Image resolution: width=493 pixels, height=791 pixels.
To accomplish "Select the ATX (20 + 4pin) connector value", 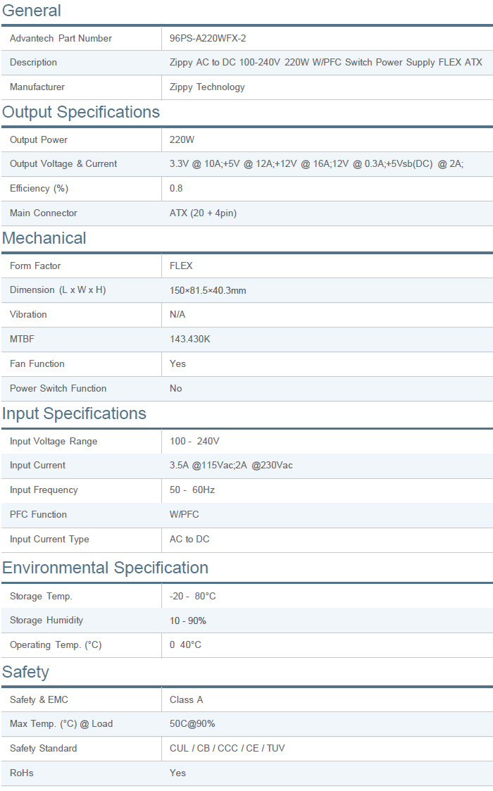I will [x=203, y=213].
